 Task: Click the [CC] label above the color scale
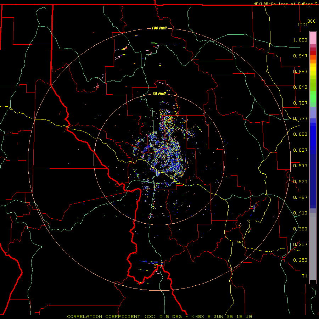pyautogui.click(x=302, y=24)
